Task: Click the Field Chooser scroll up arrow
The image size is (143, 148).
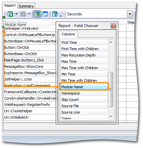Action: pyautogui.click(x=111, y=42)
